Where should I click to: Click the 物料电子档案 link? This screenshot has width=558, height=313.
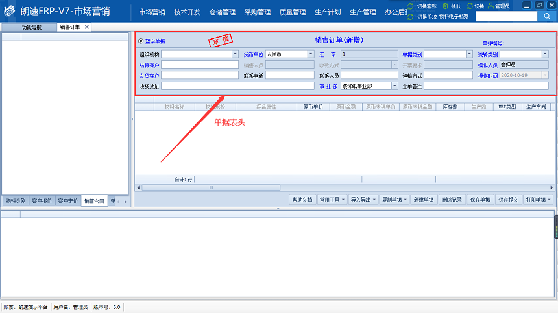point(454,17)
